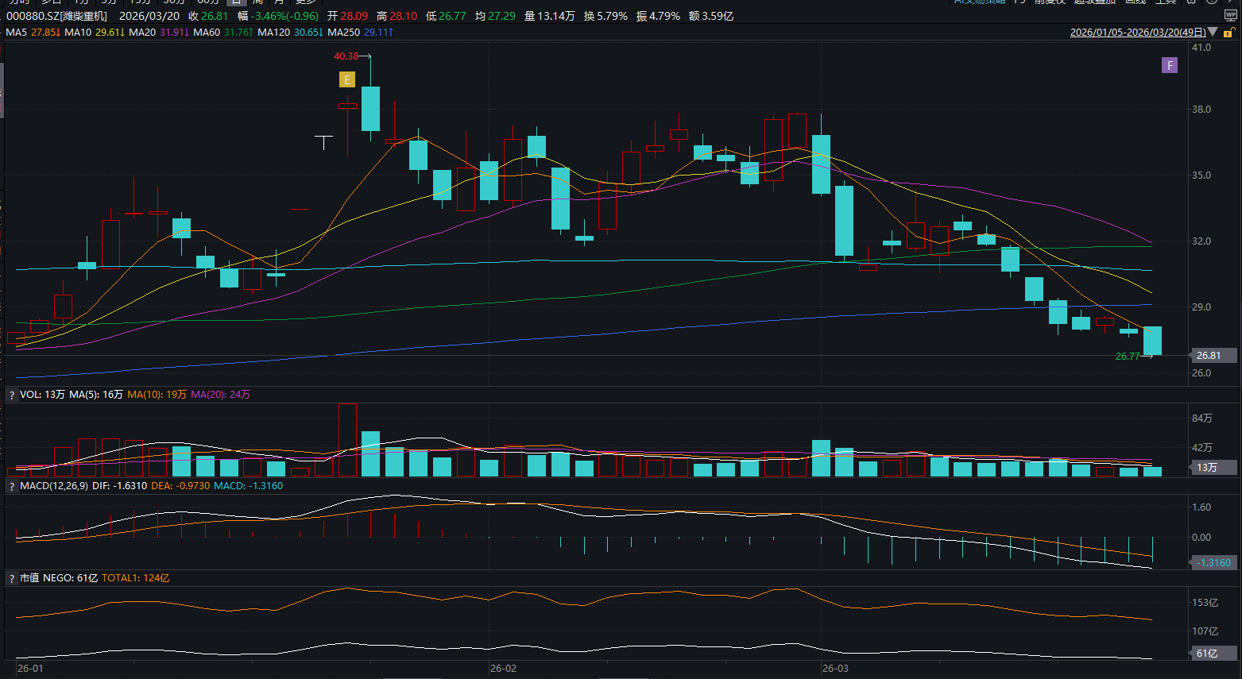Open help for 市值 indicator

point(11,578)
